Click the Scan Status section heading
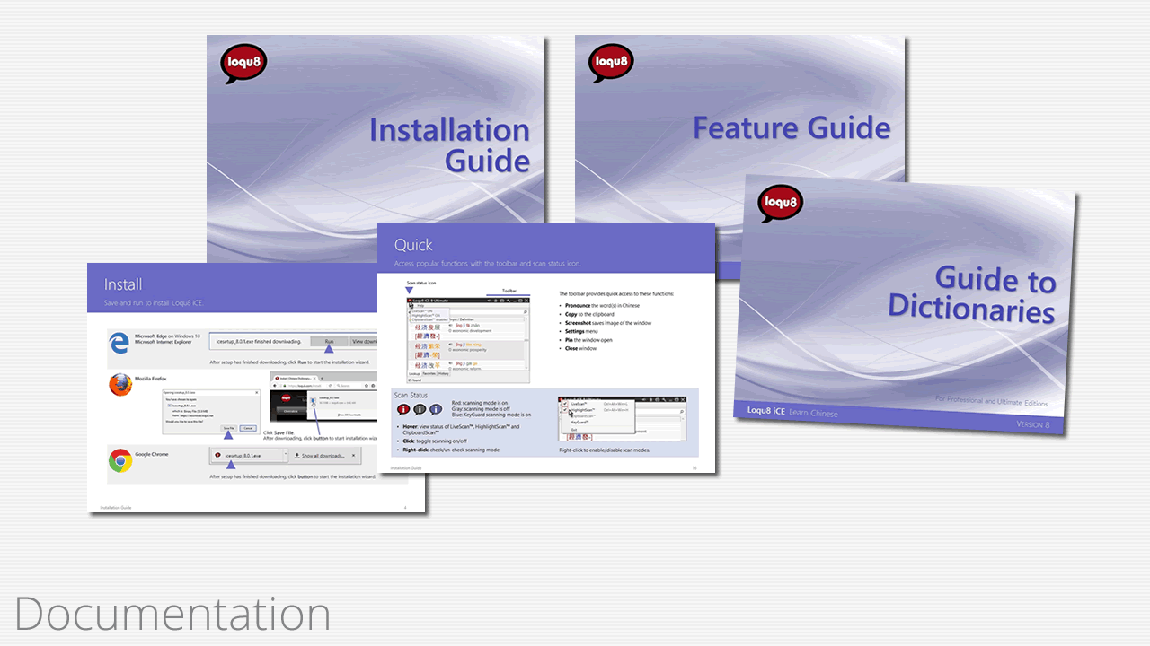Image resolution: width=1150 pixels, height=646 pixels. click(411, 395)
